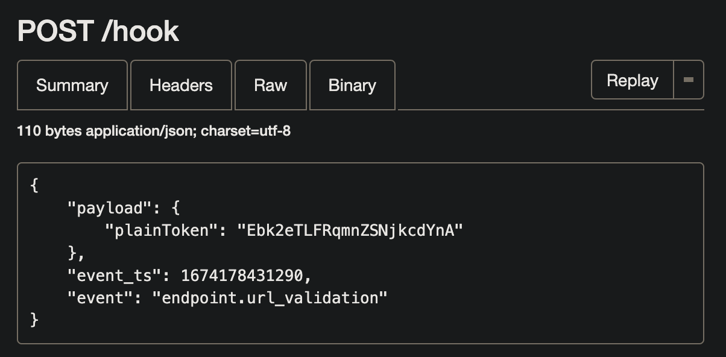Switch to the Summary tab
The height and width of the screenshot is (357, 726).
click(x=72, y=85)
